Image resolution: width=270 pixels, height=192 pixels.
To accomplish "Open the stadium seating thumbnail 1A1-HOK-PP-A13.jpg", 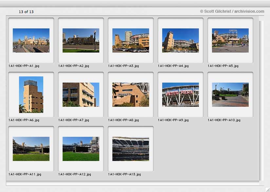I will [131, 149].
